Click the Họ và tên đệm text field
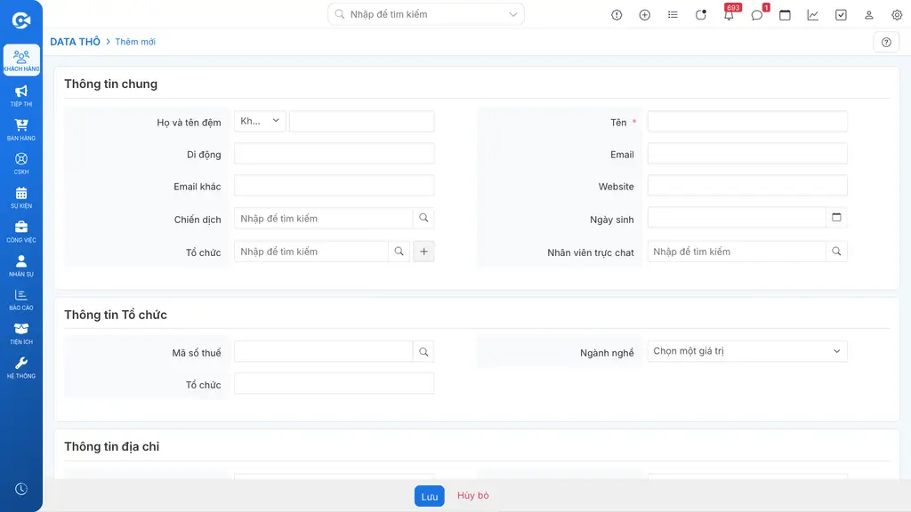Viewport: 911px width, 512px height. click(361, 122)
